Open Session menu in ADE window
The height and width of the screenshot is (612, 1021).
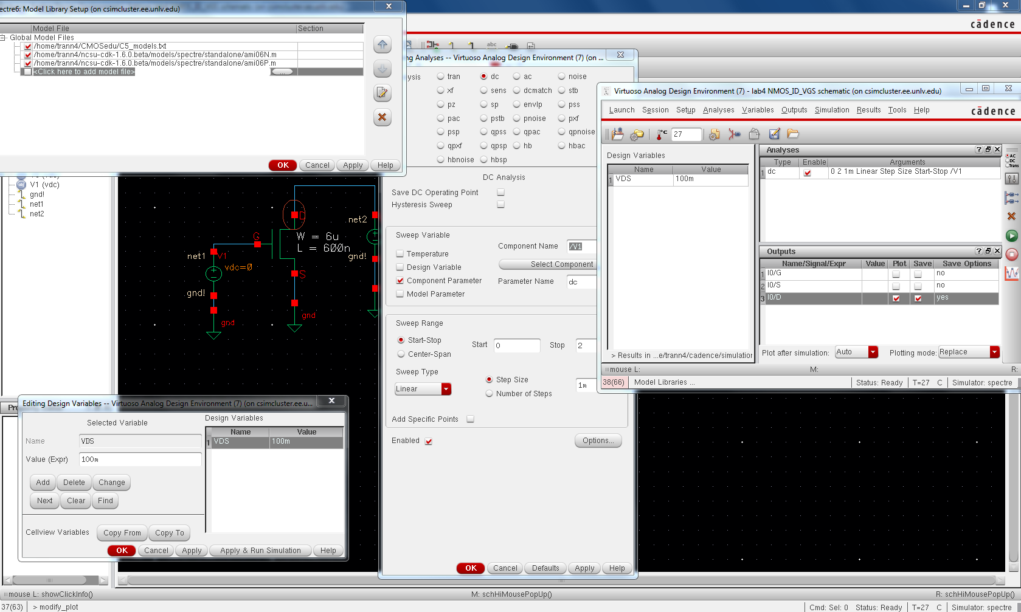coord(655,110)
